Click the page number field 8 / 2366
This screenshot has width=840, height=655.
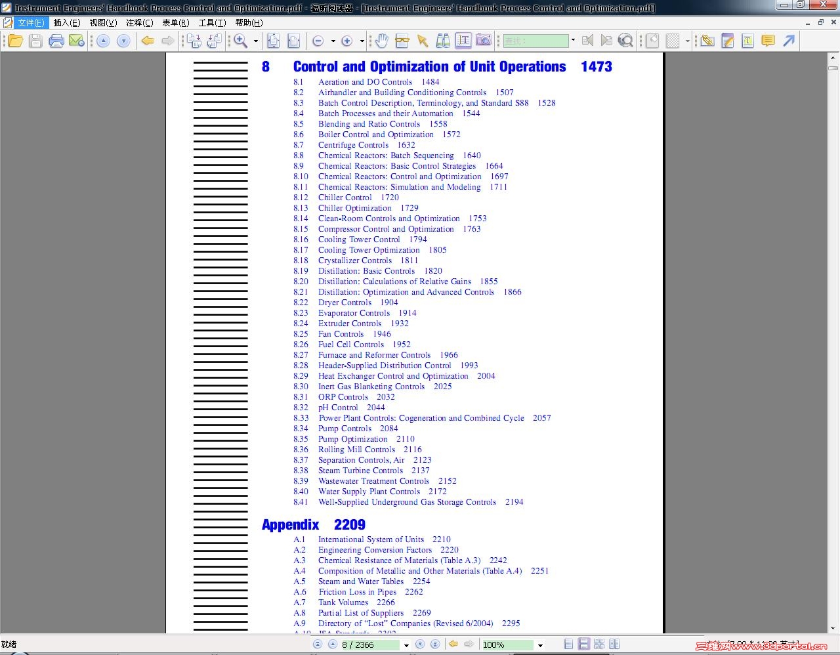tap(370, 645)
